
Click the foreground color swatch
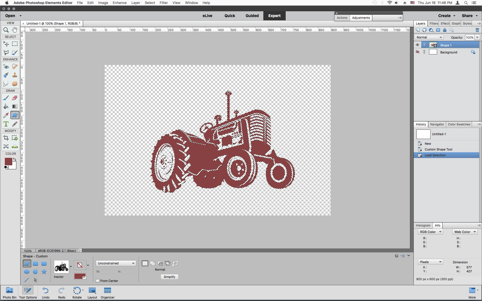click(8, 161)
